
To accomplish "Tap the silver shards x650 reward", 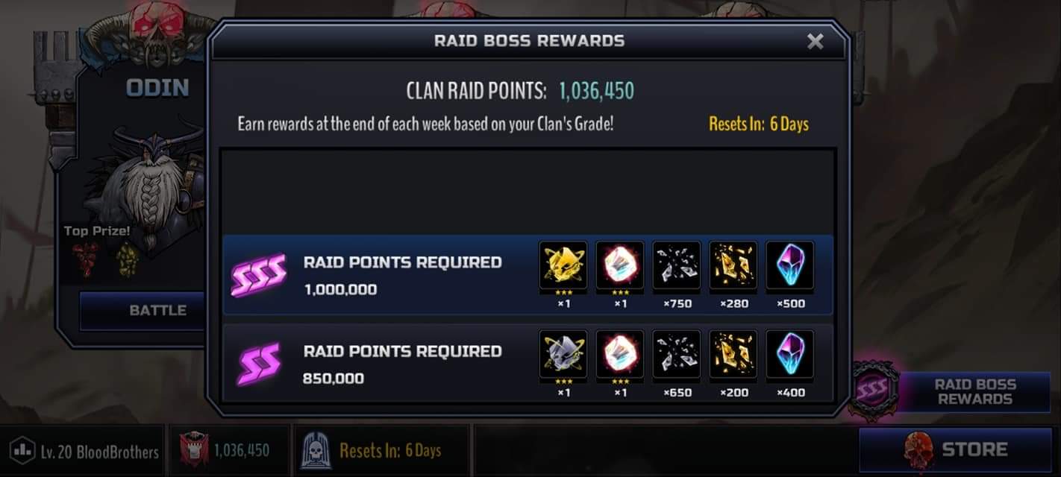I will [x=677, y=354].
